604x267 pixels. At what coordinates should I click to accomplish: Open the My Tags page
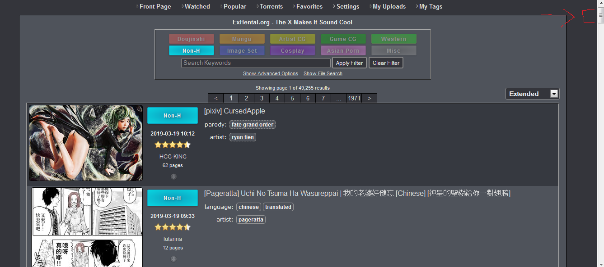point(431,7)
